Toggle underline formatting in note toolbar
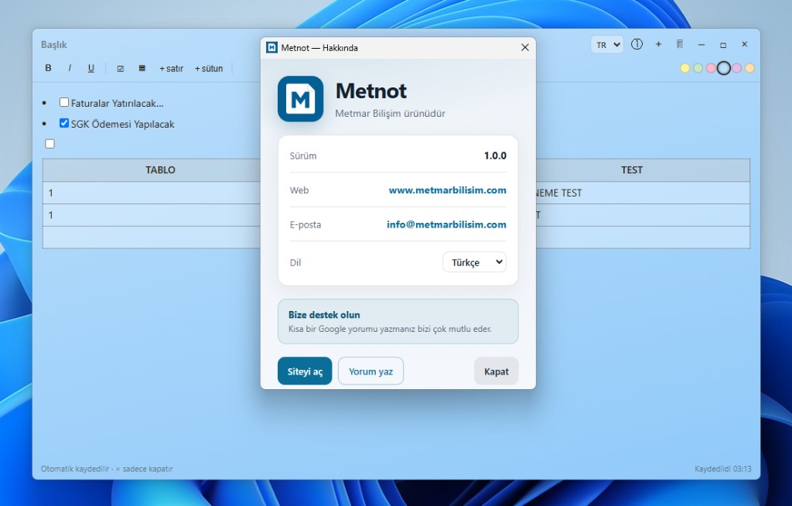The image size is (792, 506). (x=91, y=68)
